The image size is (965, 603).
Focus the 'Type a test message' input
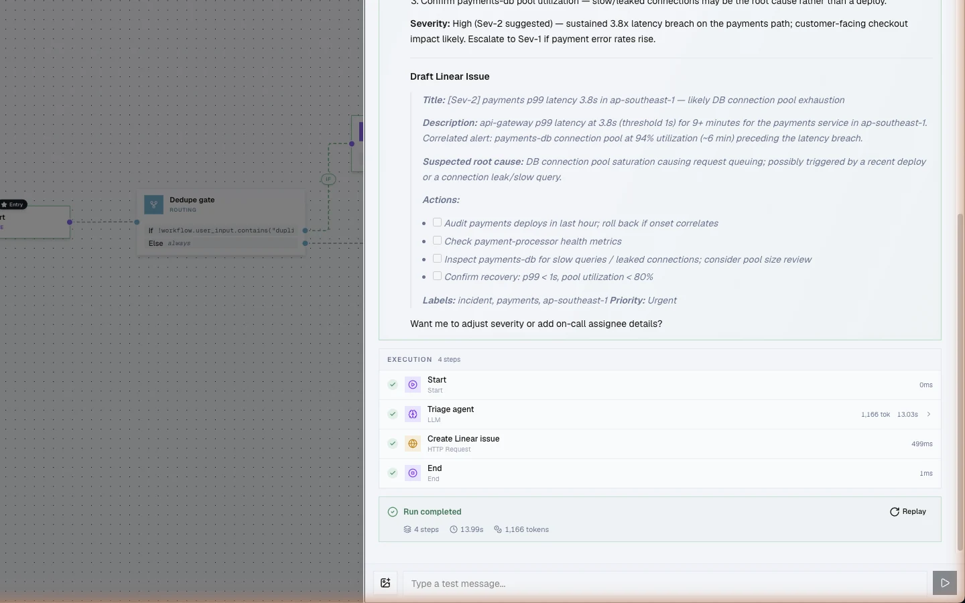[665, 584]
